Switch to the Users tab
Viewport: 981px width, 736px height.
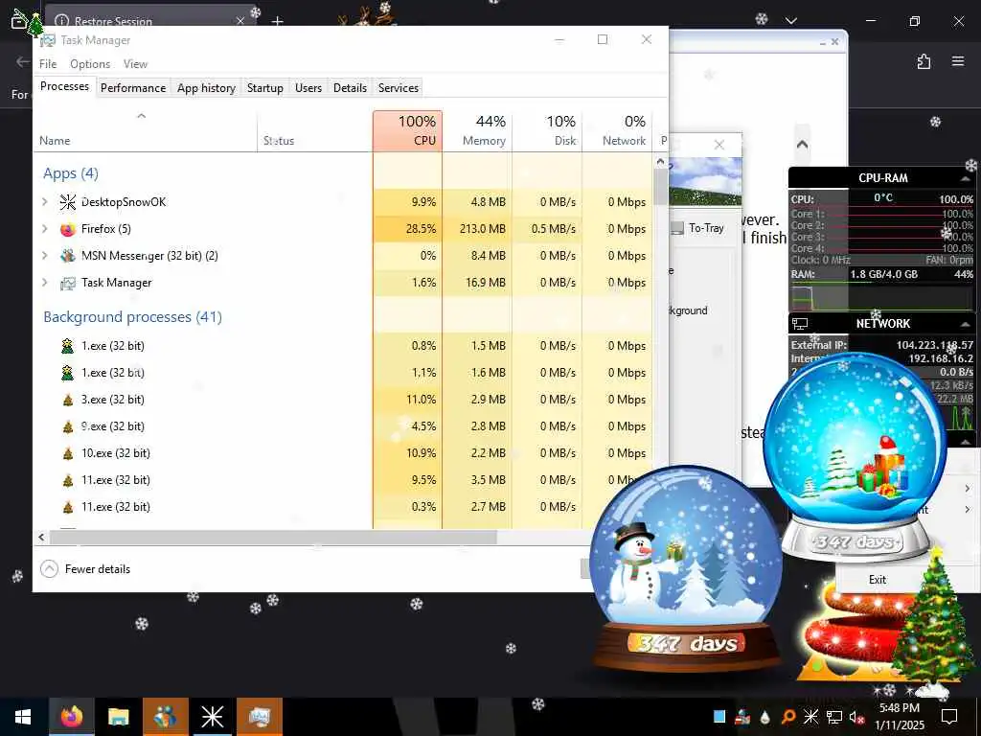click(x=308, y=88)
